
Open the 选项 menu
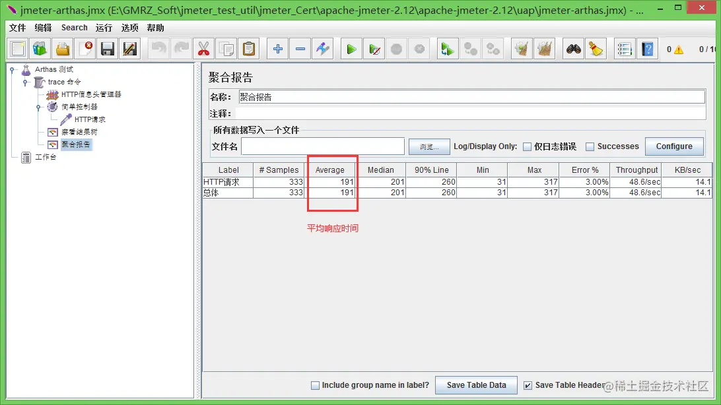point(129,28)
